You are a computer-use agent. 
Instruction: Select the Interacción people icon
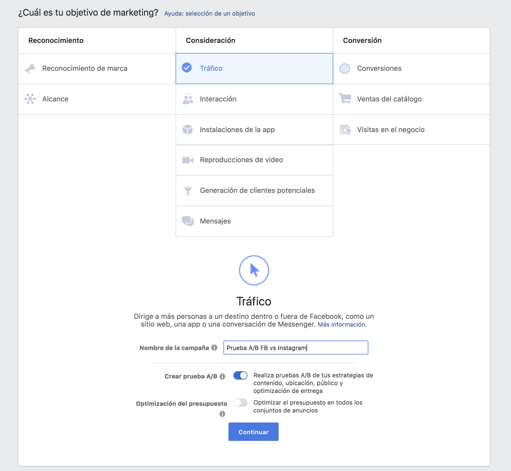click(x=188, y=99)
